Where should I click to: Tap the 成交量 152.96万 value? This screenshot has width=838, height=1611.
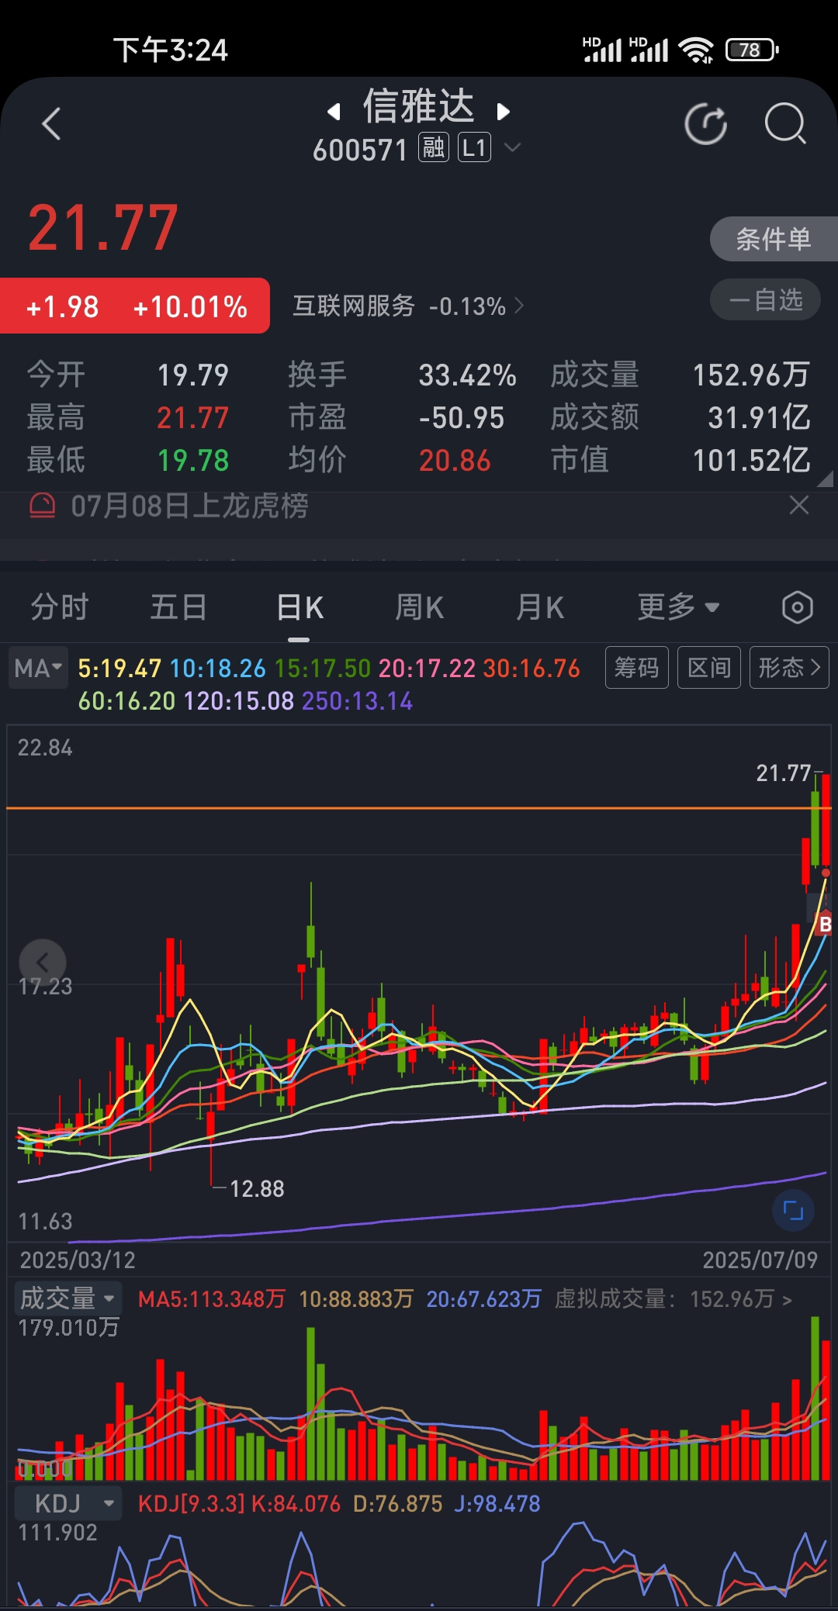pos(750,375)
